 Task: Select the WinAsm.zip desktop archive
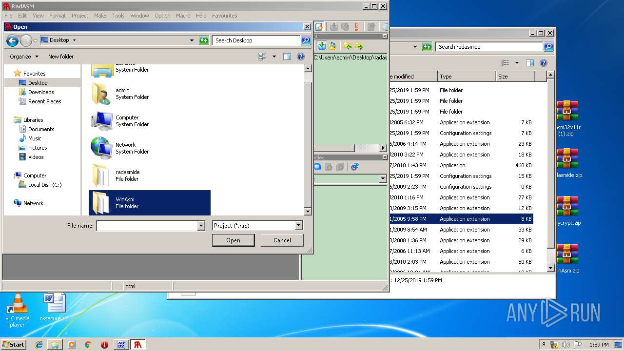pos(567,258)
